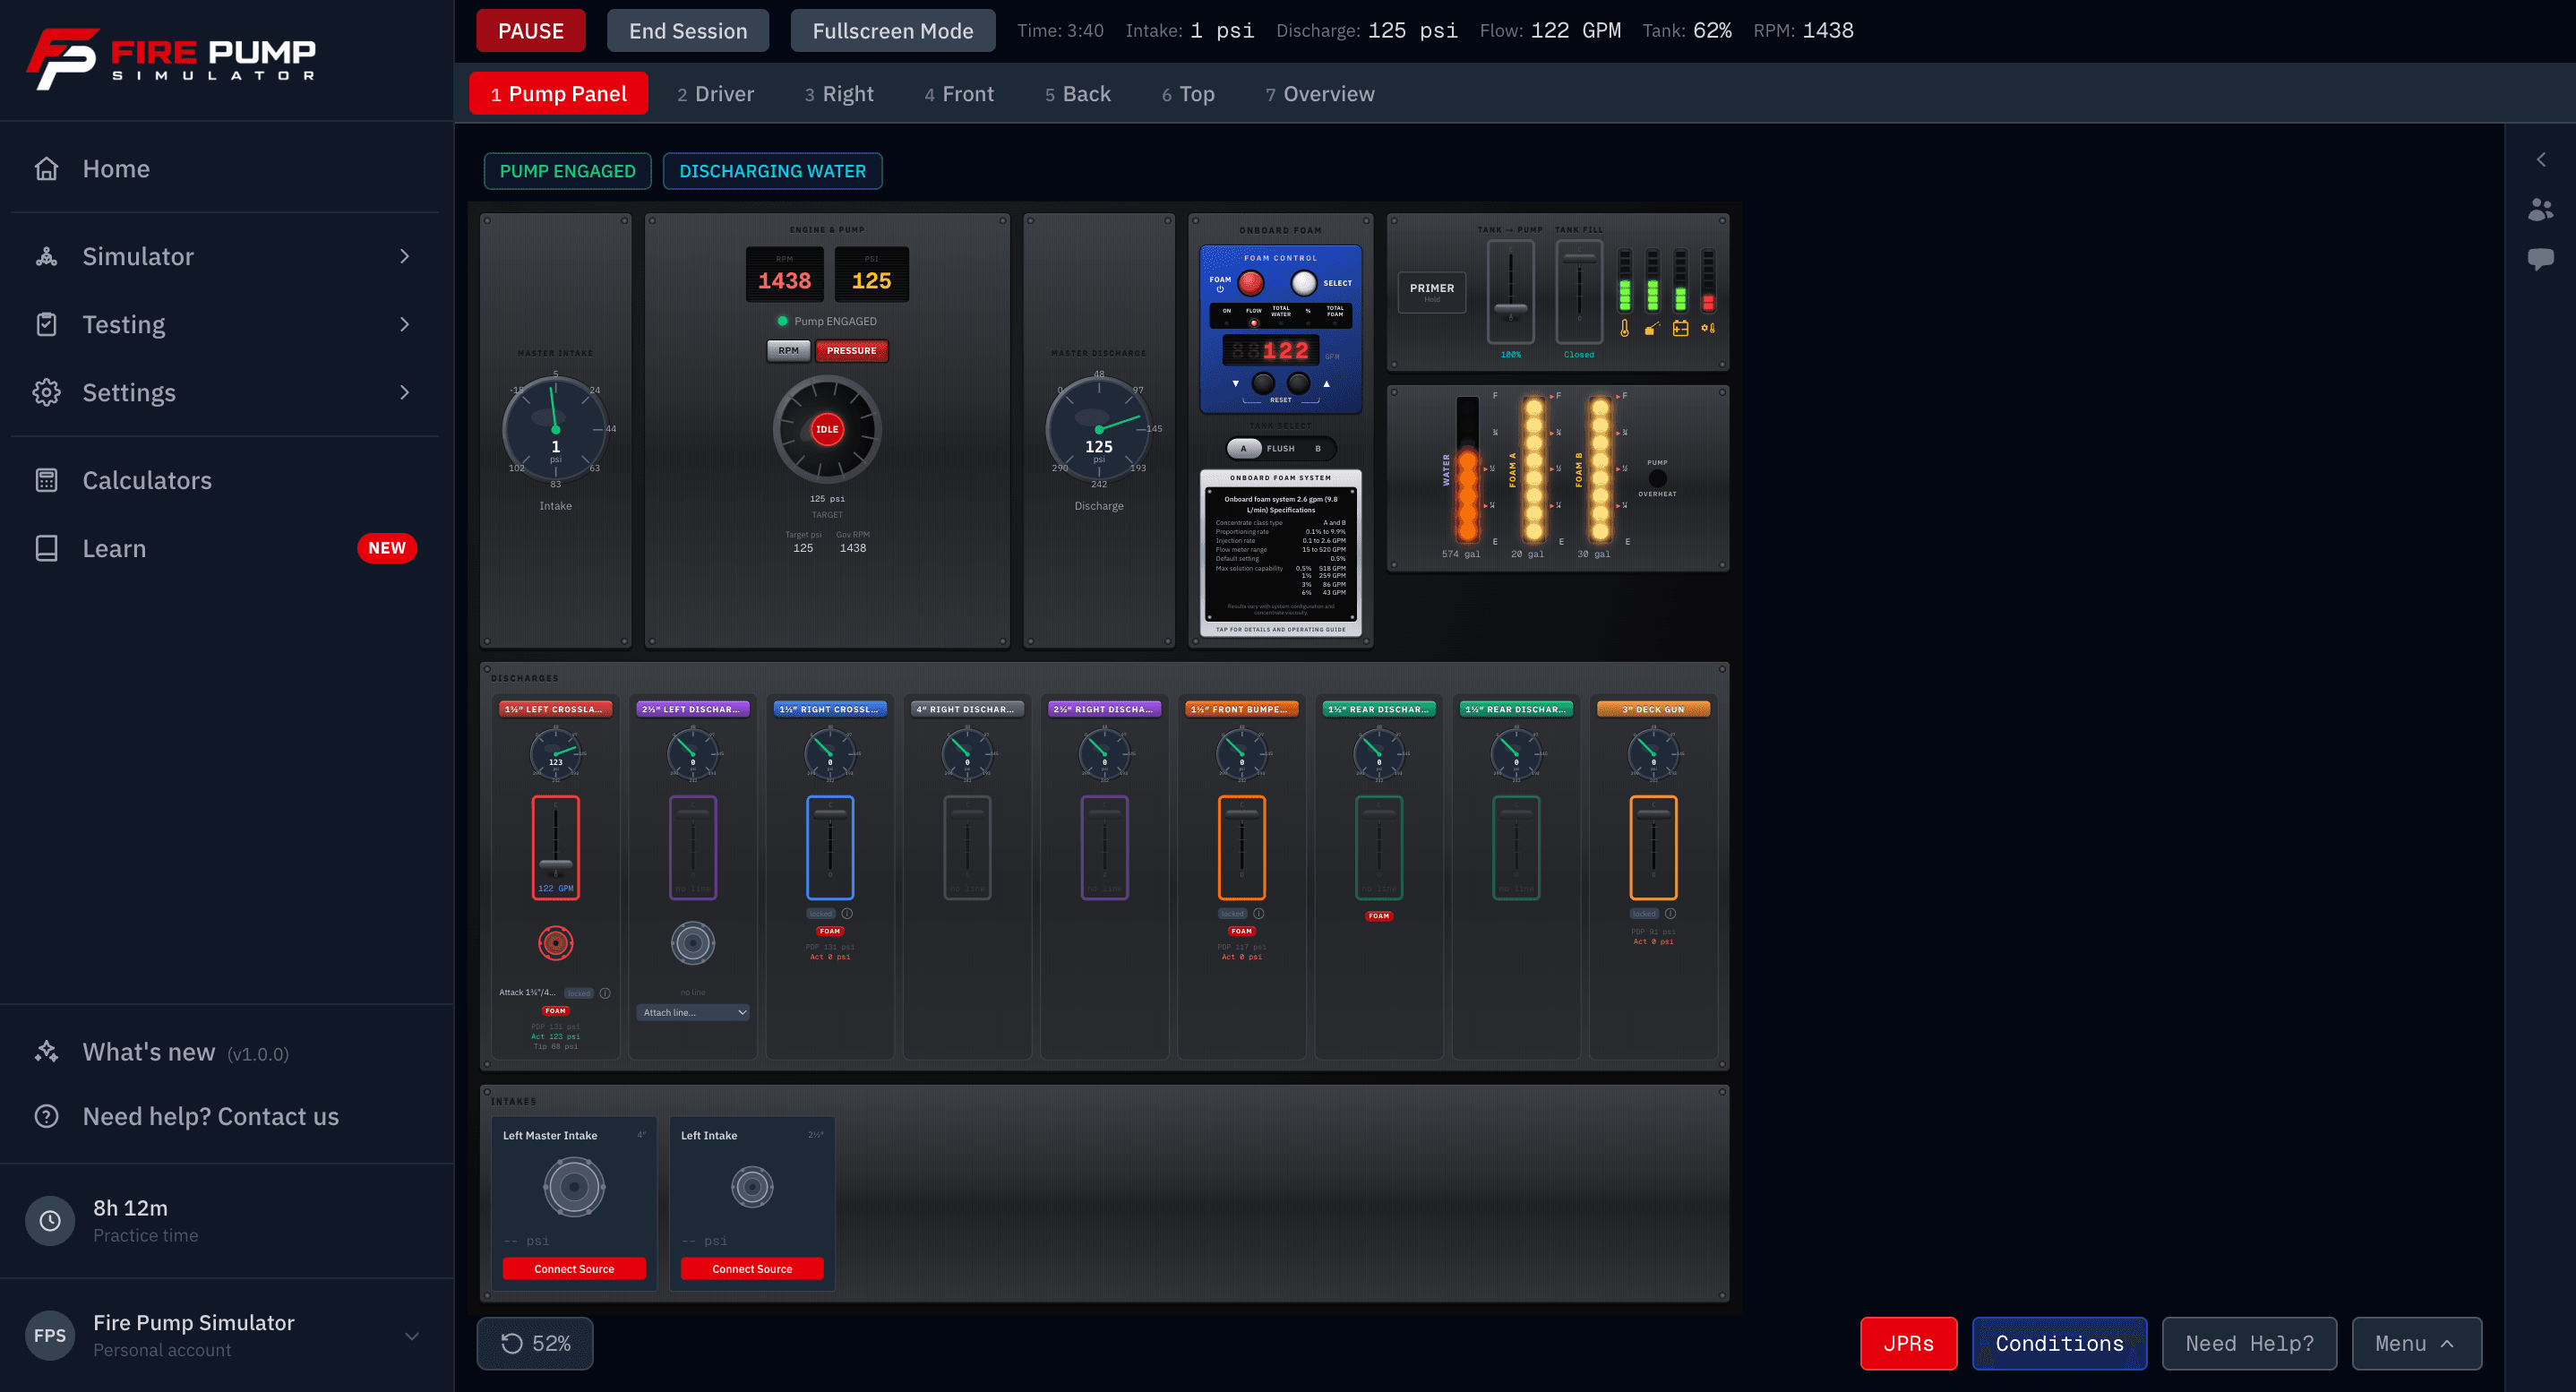Viewport: 2576px width, 1392px height.
Task: Switch governor to RPM mode
Action: (788, 351)
